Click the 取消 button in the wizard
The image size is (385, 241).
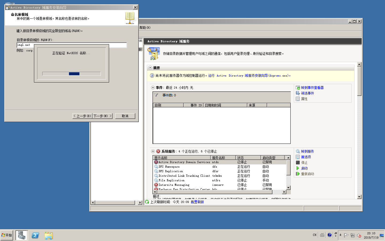pos(125,116)
